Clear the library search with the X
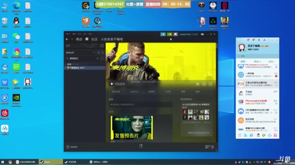This screenshot has height=165, width=295. tap(97, 58)
